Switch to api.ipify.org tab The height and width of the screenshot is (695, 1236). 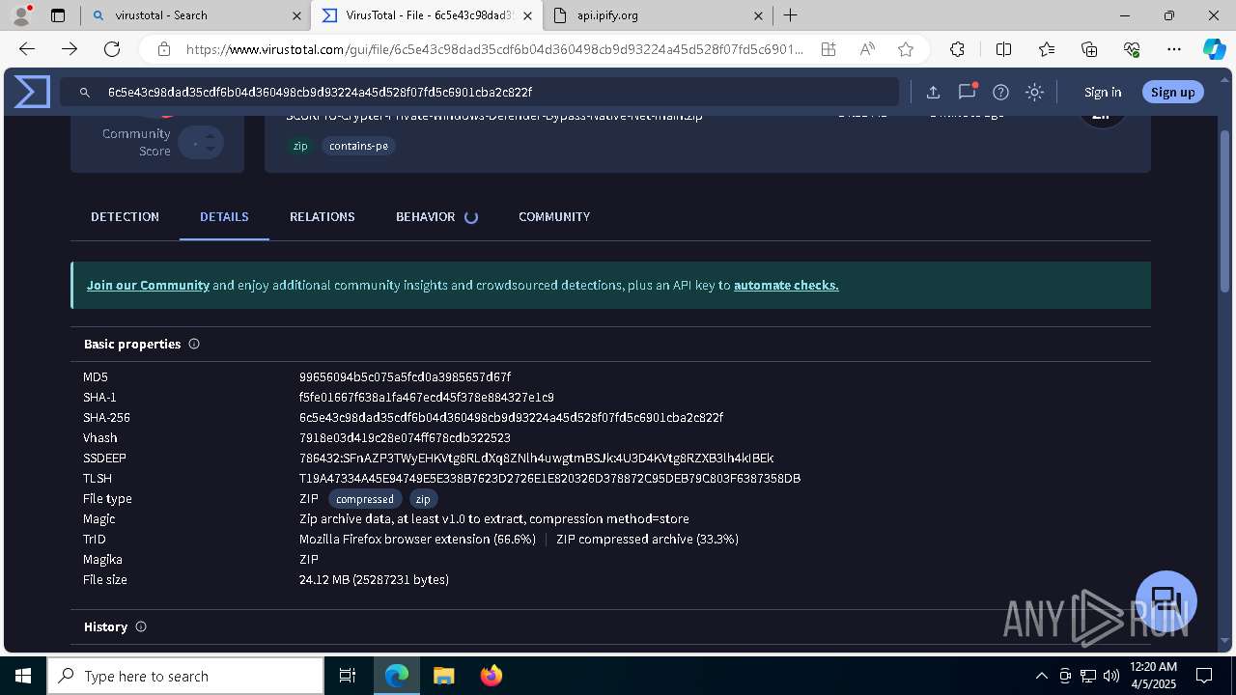[657, 15]
